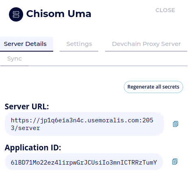Click Regenerate all secrets button
Screen dimensions: 190x178
pos(153,87)
